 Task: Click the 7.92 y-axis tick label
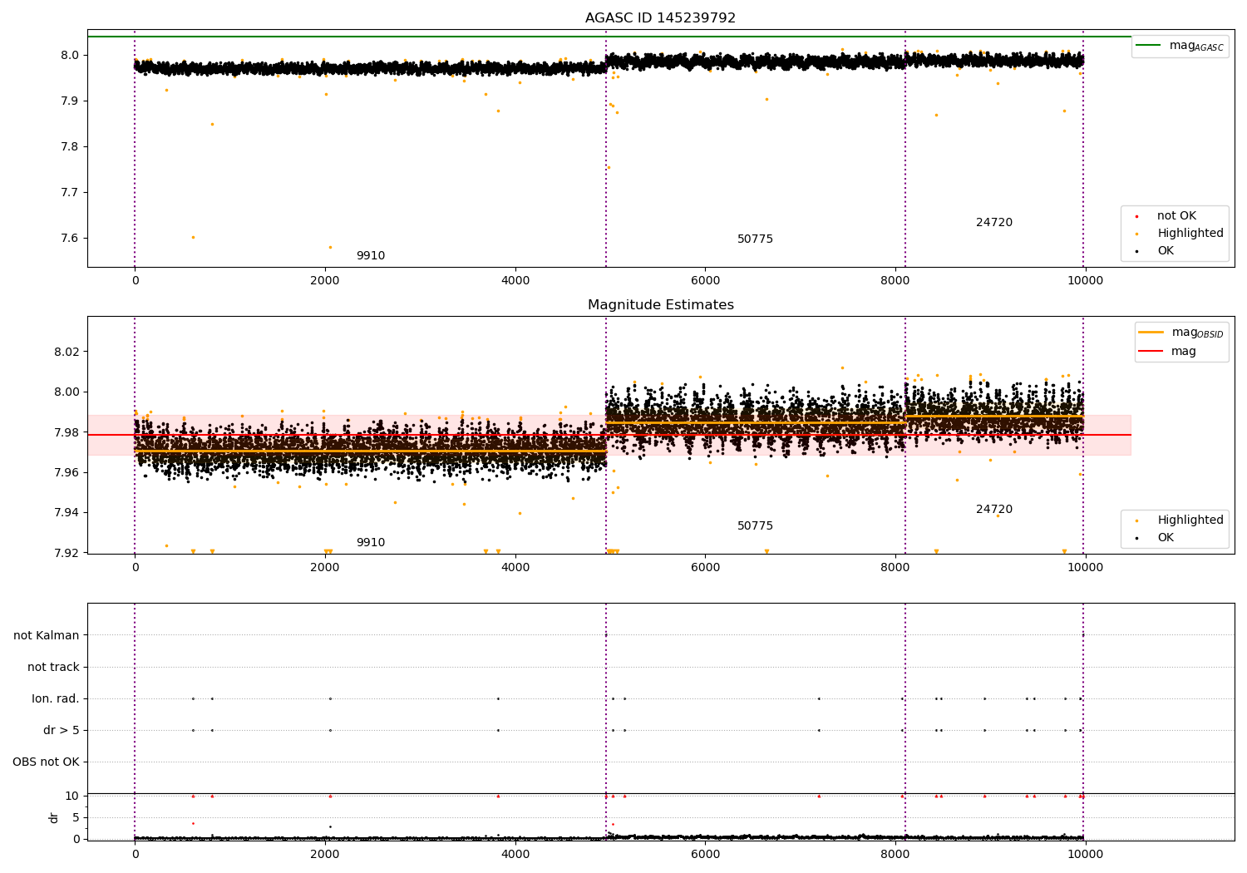67,553
